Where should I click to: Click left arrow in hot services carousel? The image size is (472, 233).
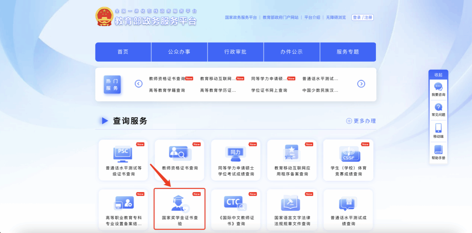click(x=139, y=84)
